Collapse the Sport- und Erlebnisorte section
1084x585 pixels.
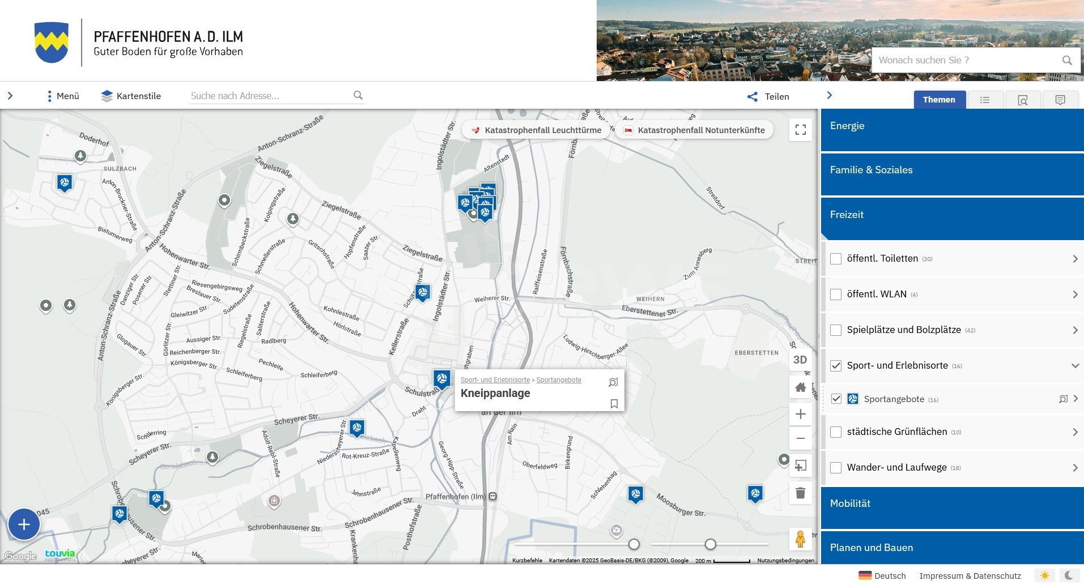pyautogui.click(x=1075, y=366)
